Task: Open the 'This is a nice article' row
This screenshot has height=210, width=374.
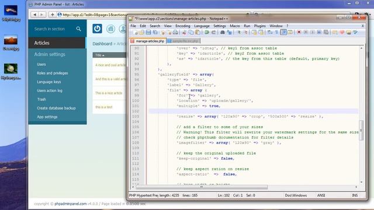Action: click(109, 93)
